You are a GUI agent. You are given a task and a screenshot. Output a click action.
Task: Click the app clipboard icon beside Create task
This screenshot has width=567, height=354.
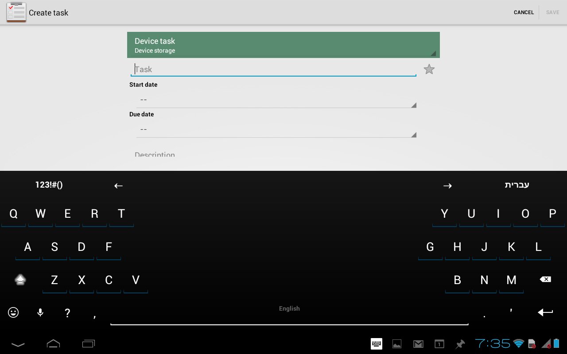(x=16, y=12)
